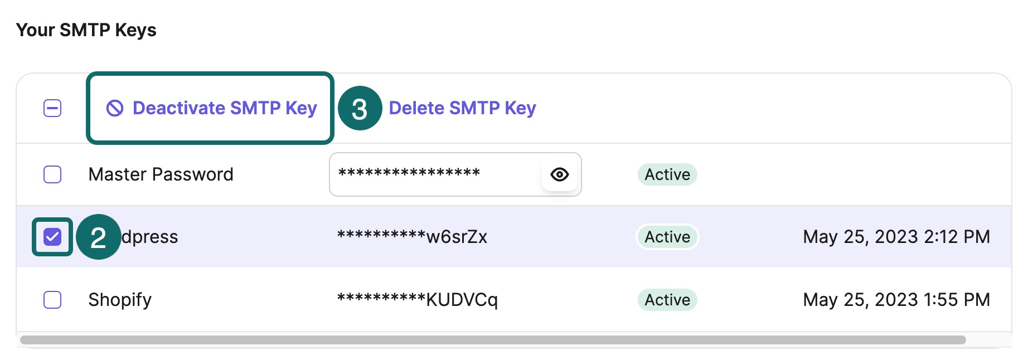1028x360 pixels.
Task: Click the masked Master Password field
Action: point(455,174)
